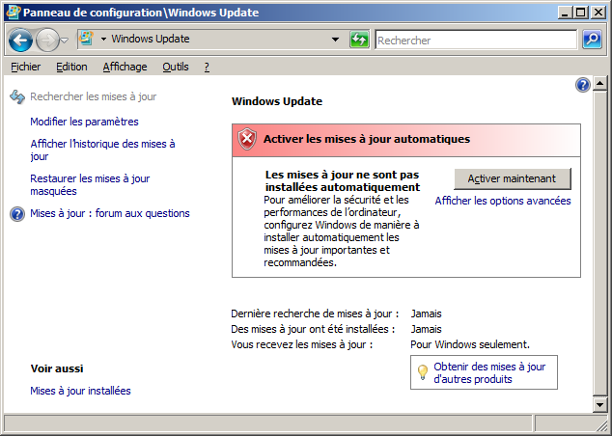612x436 pixels.
Task: Click the resize grip in status bar
Action: (x=599, y=424)
